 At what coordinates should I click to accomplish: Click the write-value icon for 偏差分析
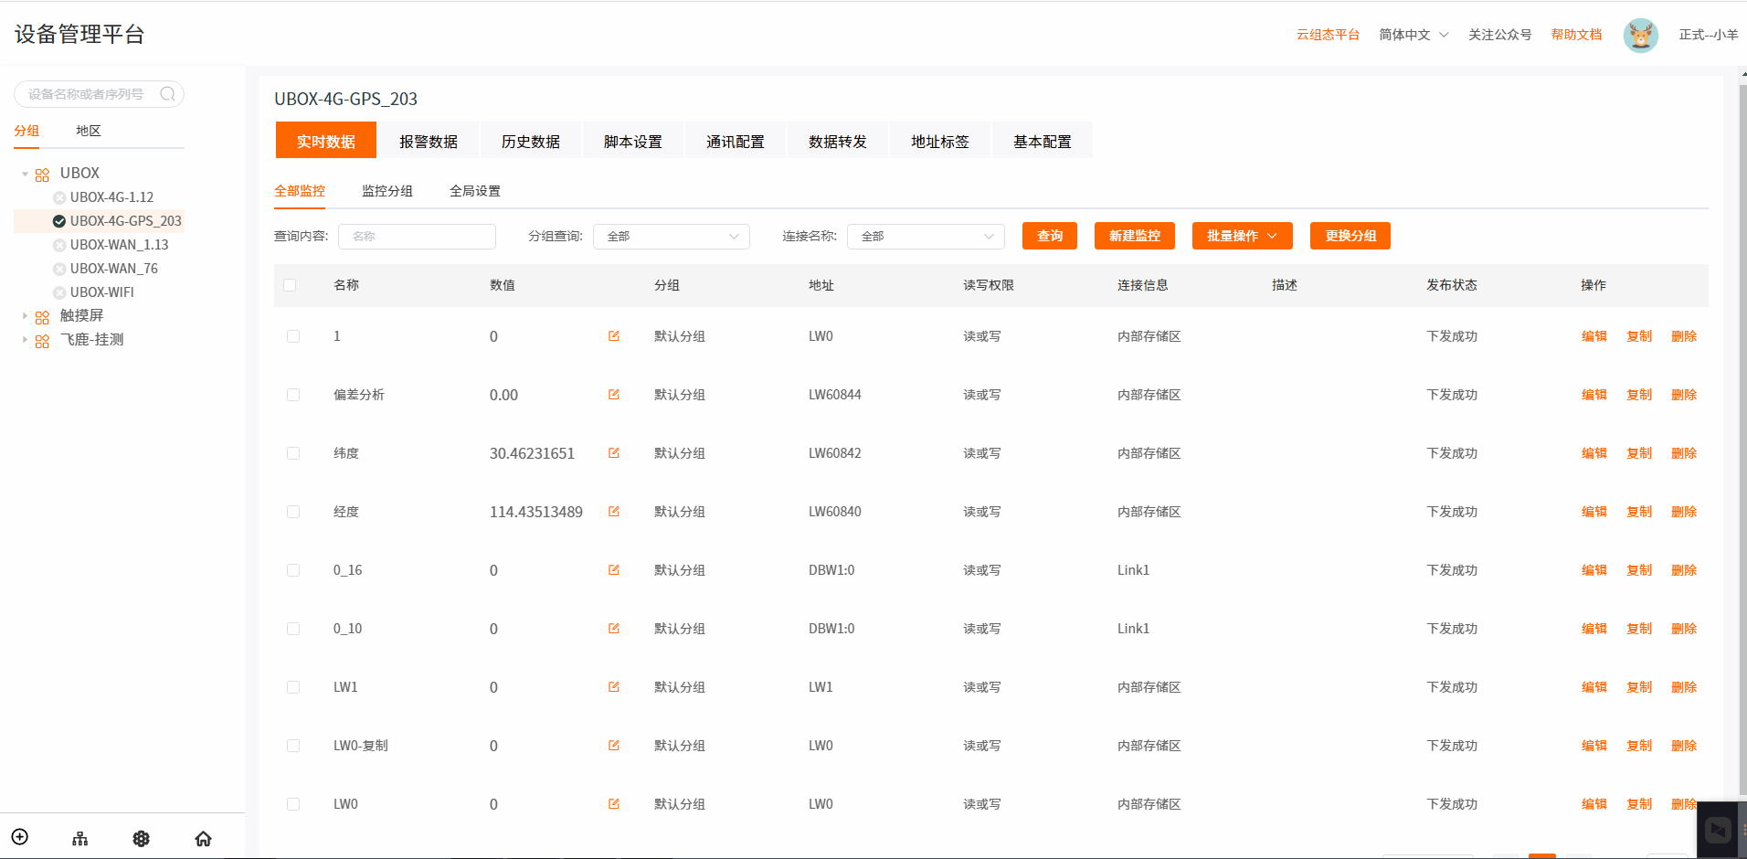[x=614, y=395]
